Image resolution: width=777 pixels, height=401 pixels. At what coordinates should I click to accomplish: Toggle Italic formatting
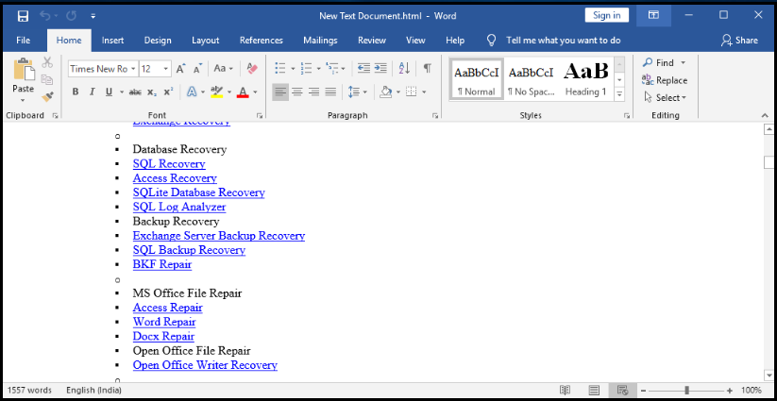point(92,92)
